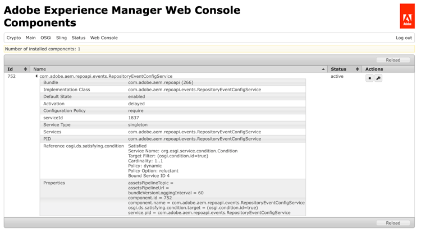421x233 pixels.
Task: Click the 'assetsPipelineUrl =' property
Action: pos(149,188)
